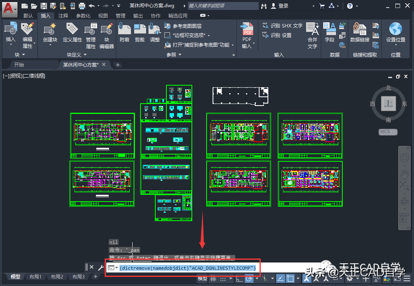Click the 合并文字 Combine Text icon

click(313, 29)
